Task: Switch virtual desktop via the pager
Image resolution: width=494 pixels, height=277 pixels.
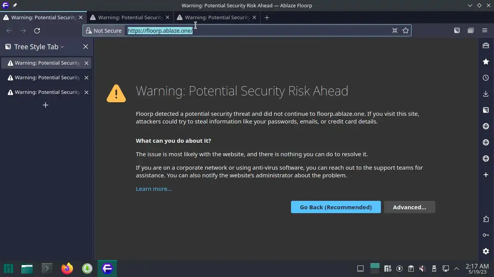Action: 375,268
